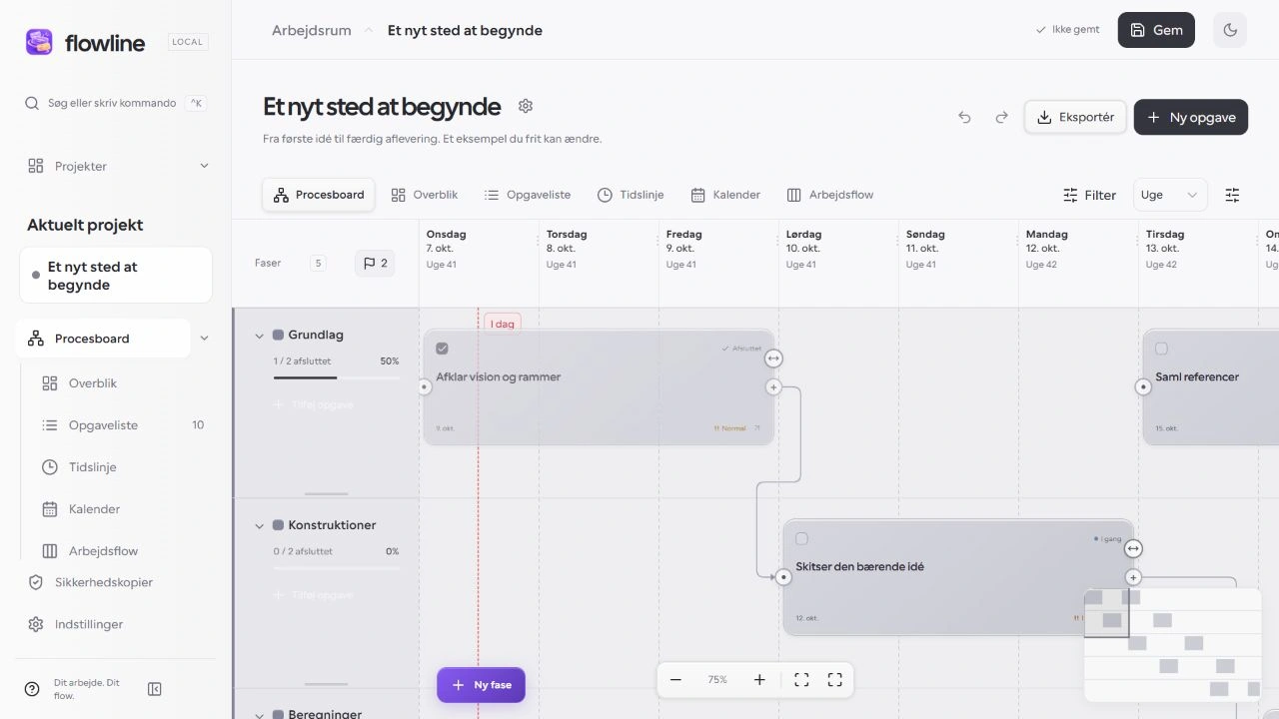This screenshot has width=1279, height=719.
Task: Click the Gem save button
Action: pyautogui.click(x=1156, y=30)
